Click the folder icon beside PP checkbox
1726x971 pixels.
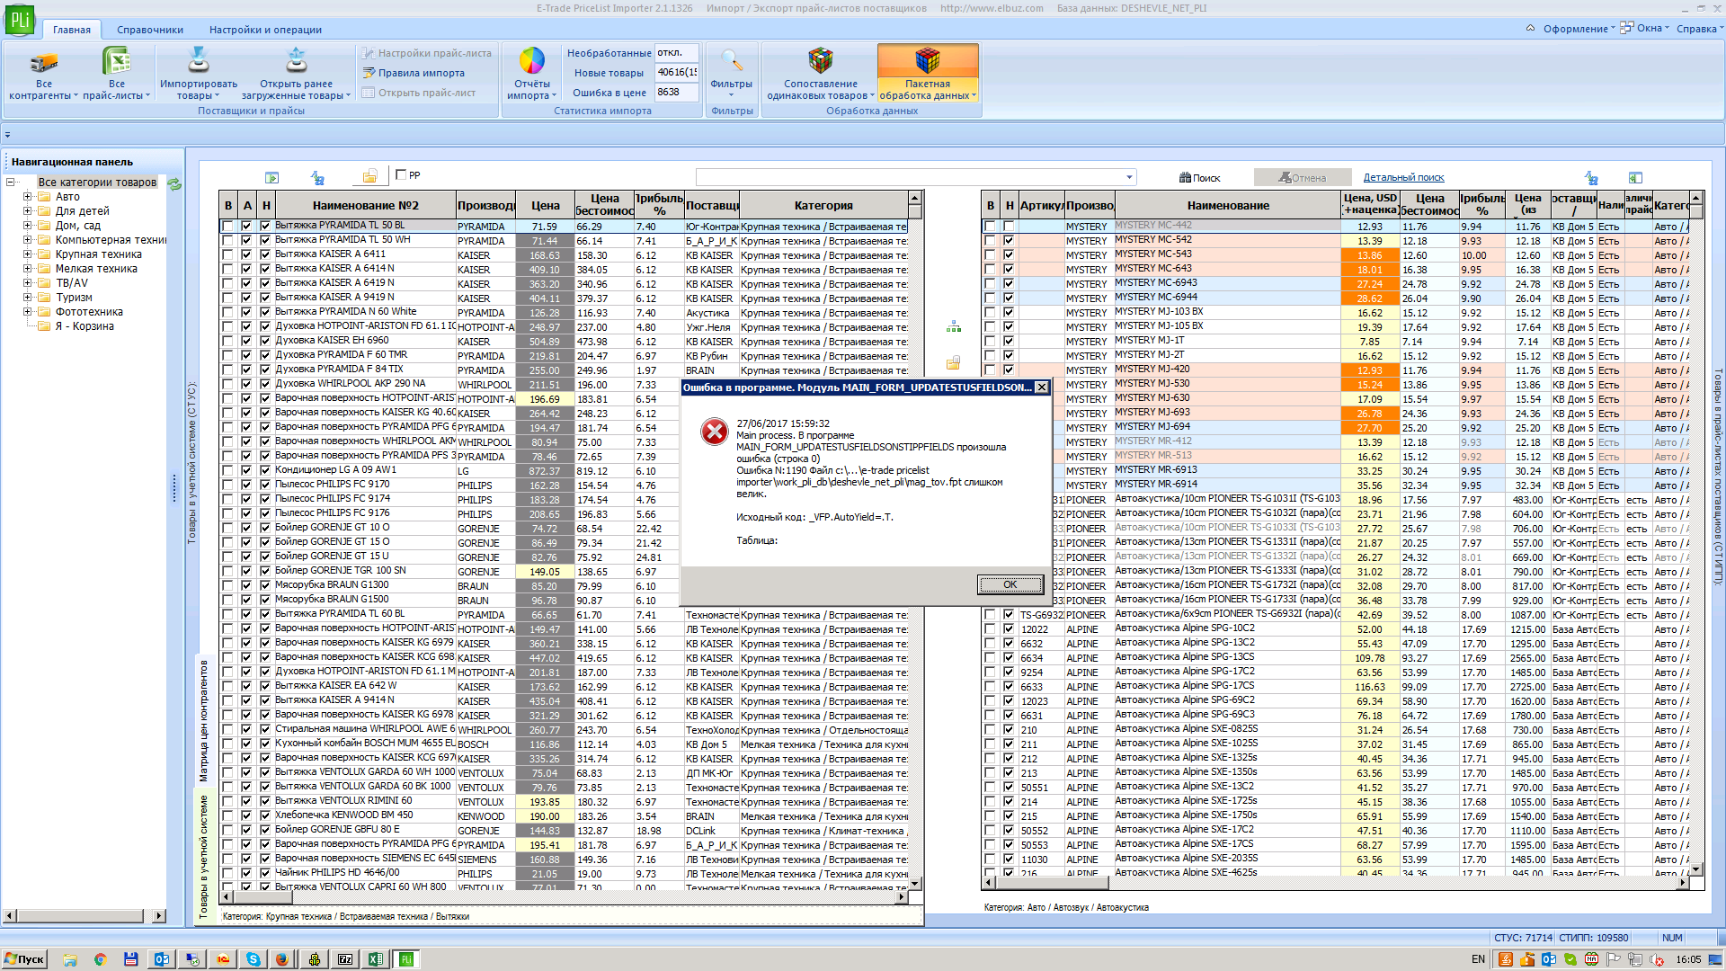[x=369, y=176]
